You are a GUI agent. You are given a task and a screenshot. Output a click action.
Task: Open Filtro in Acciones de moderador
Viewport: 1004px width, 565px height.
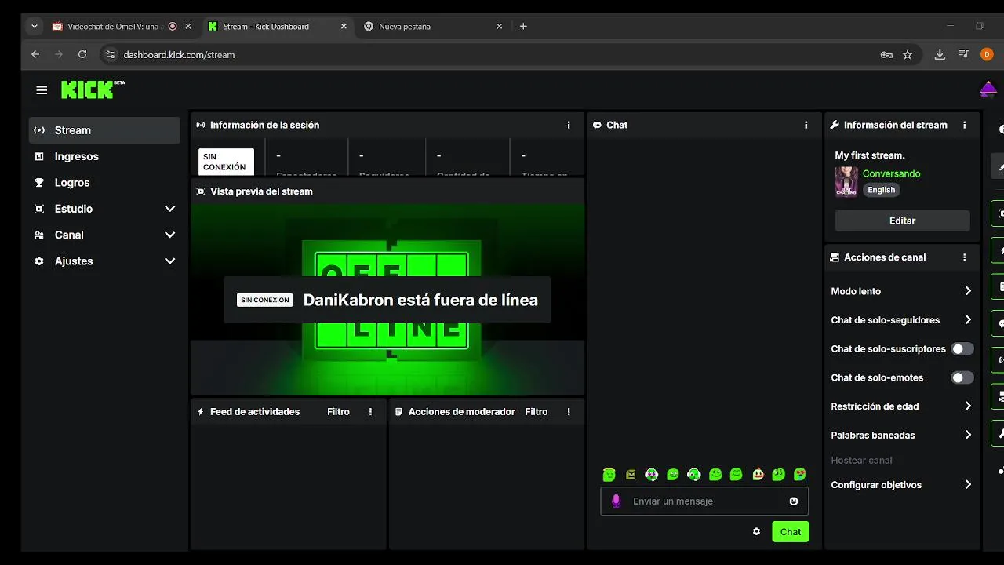[x=537, y=412]
